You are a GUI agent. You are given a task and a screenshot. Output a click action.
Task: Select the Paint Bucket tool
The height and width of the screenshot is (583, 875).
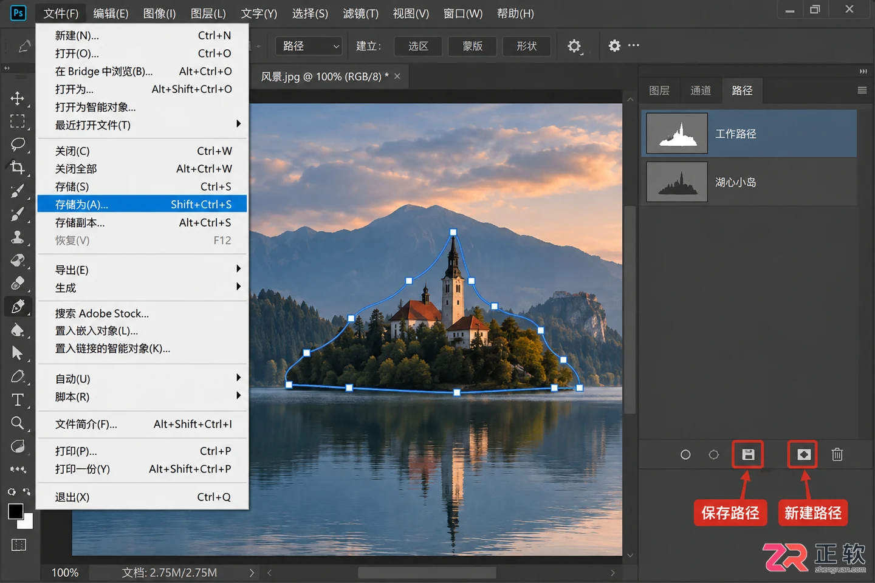tap(18, 330)
